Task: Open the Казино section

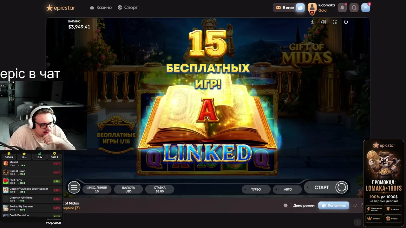Action: 101,7
